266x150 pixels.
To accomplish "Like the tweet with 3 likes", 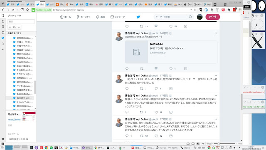I will (x=156, y=88).
